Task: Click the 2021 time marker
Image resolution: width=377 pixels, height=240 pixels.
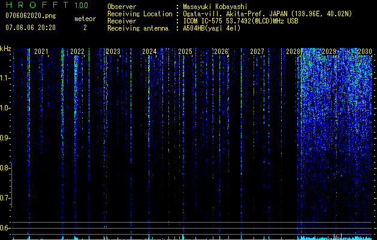Action: (x=41, y=52)
